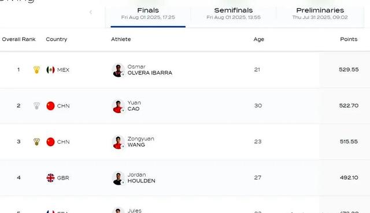Go to previous phases with left chevron
The image size is (370, 213).
[x=91, y=12]
